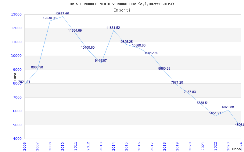Select the 2007 year label on x-axis

37,146
